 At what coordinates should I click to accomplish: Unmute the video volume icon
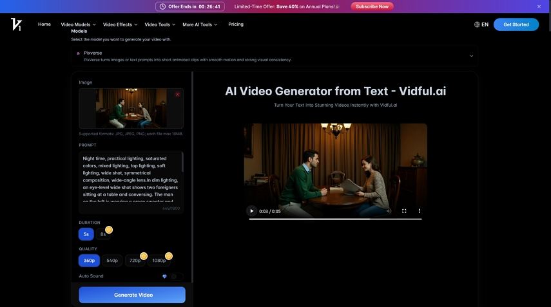389,211
